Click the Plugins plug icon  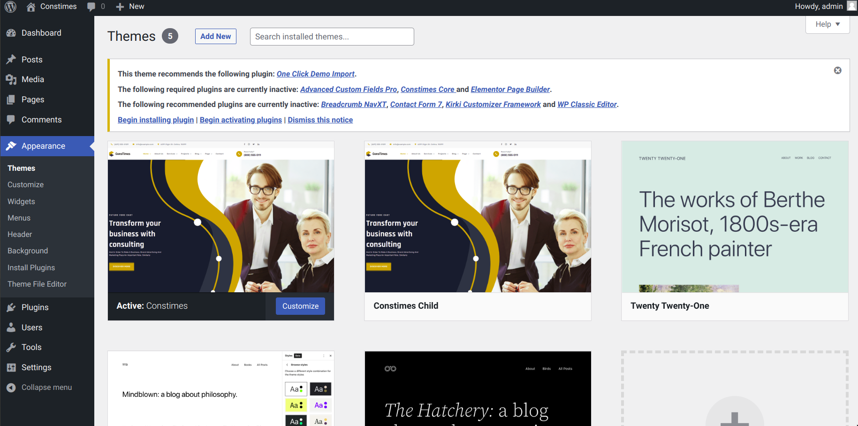11,307
